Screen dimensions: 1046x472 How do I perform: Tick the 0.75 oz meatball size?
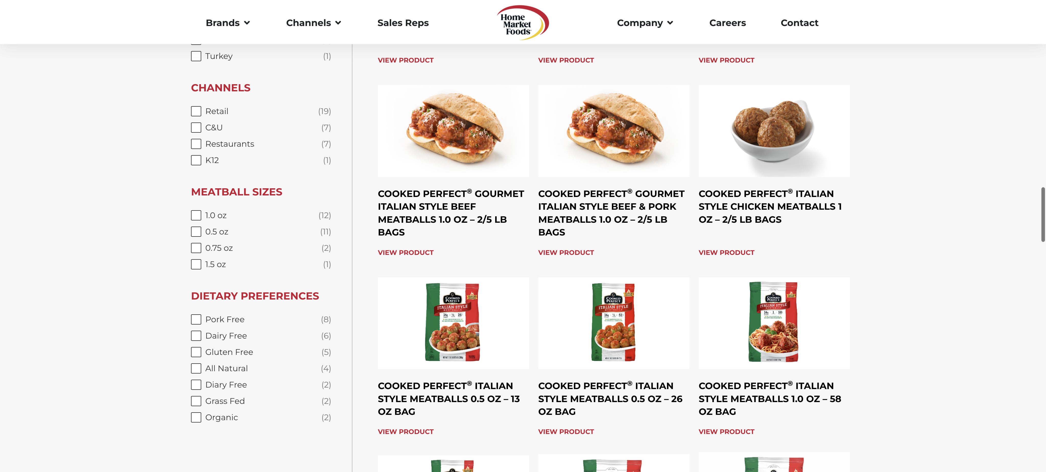point(196,248)
